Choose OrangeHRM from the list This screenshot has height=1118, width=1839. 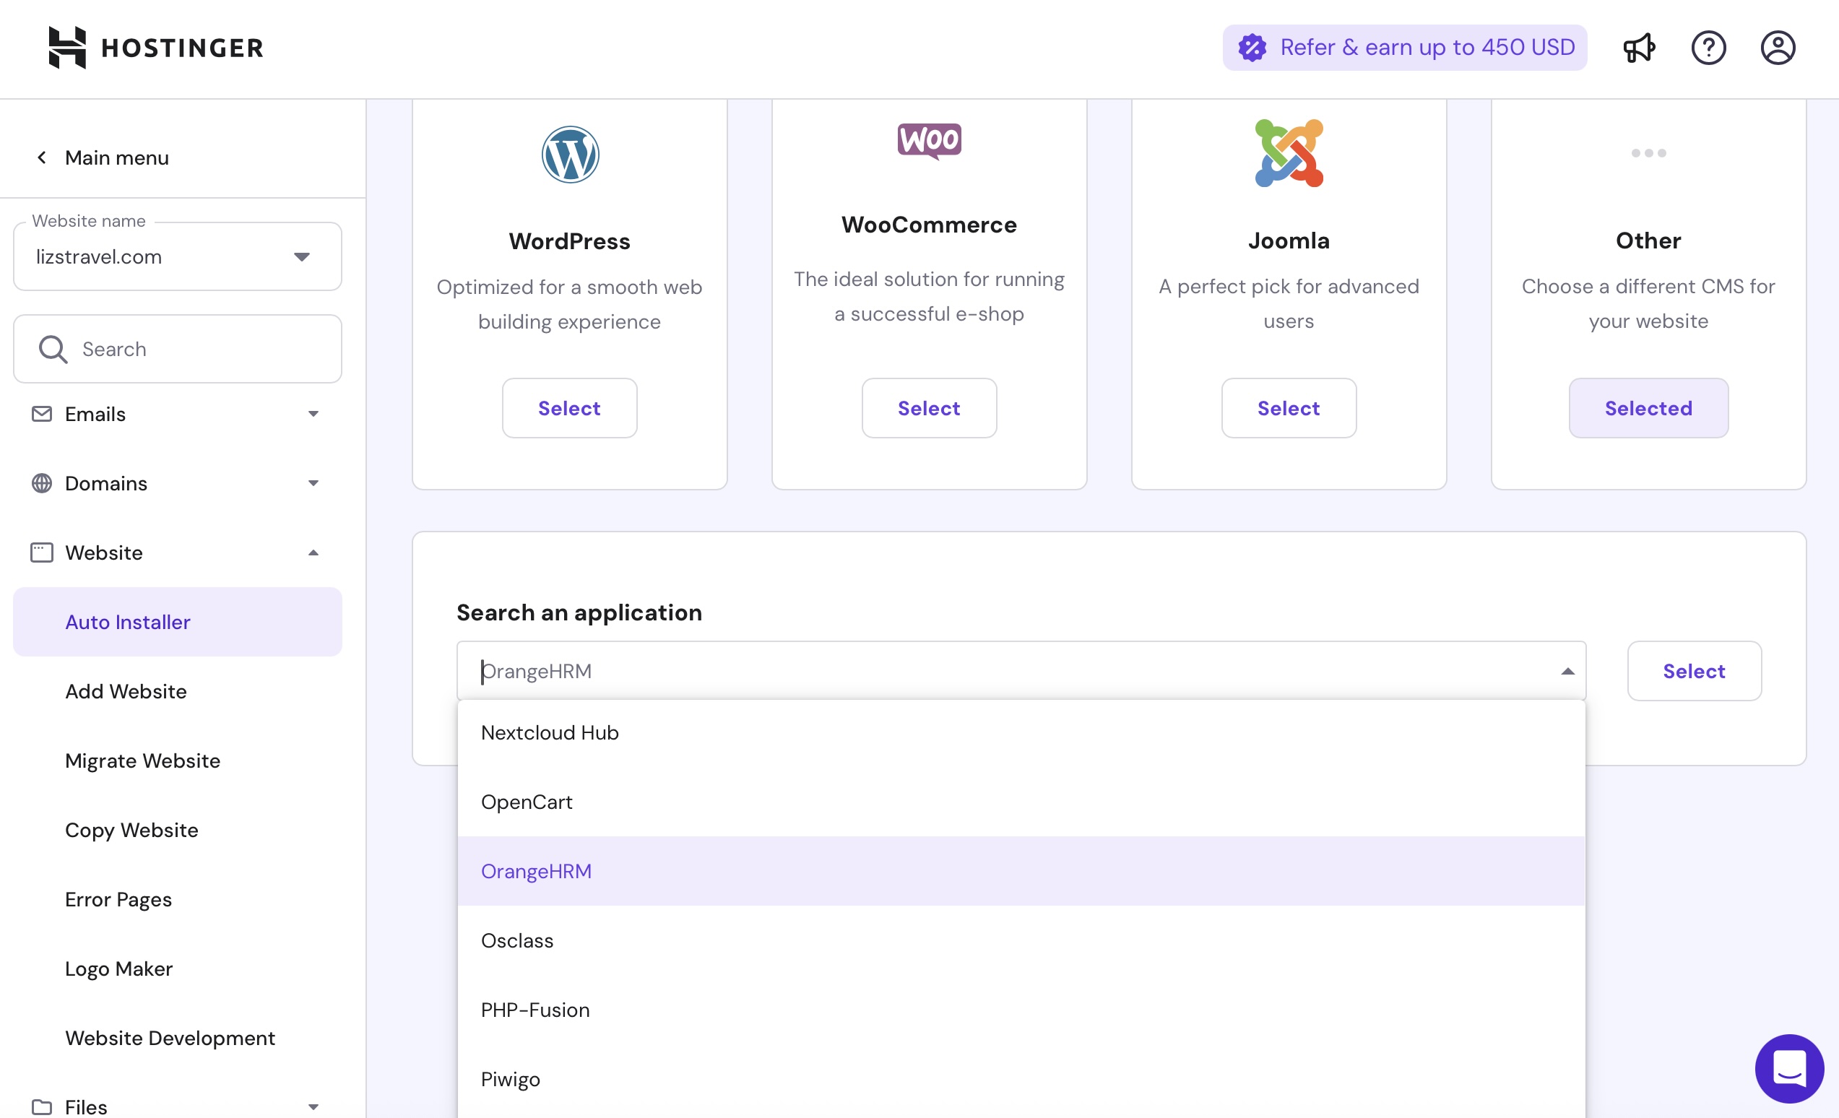(x=1021, y=871)
